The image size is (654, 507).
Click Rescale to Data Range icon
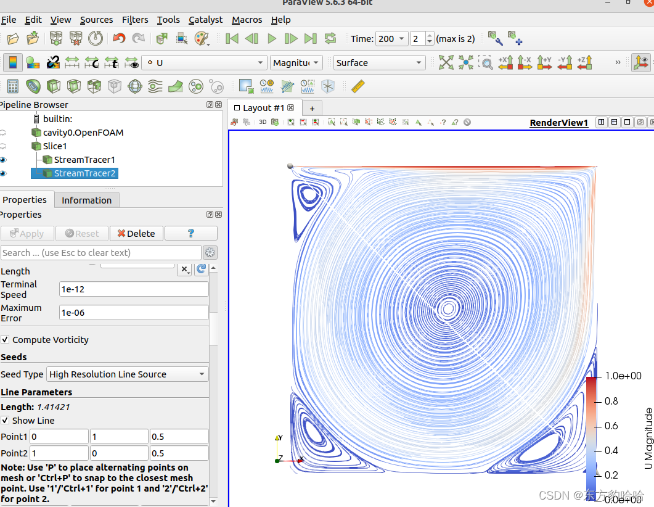click(72, 62)
